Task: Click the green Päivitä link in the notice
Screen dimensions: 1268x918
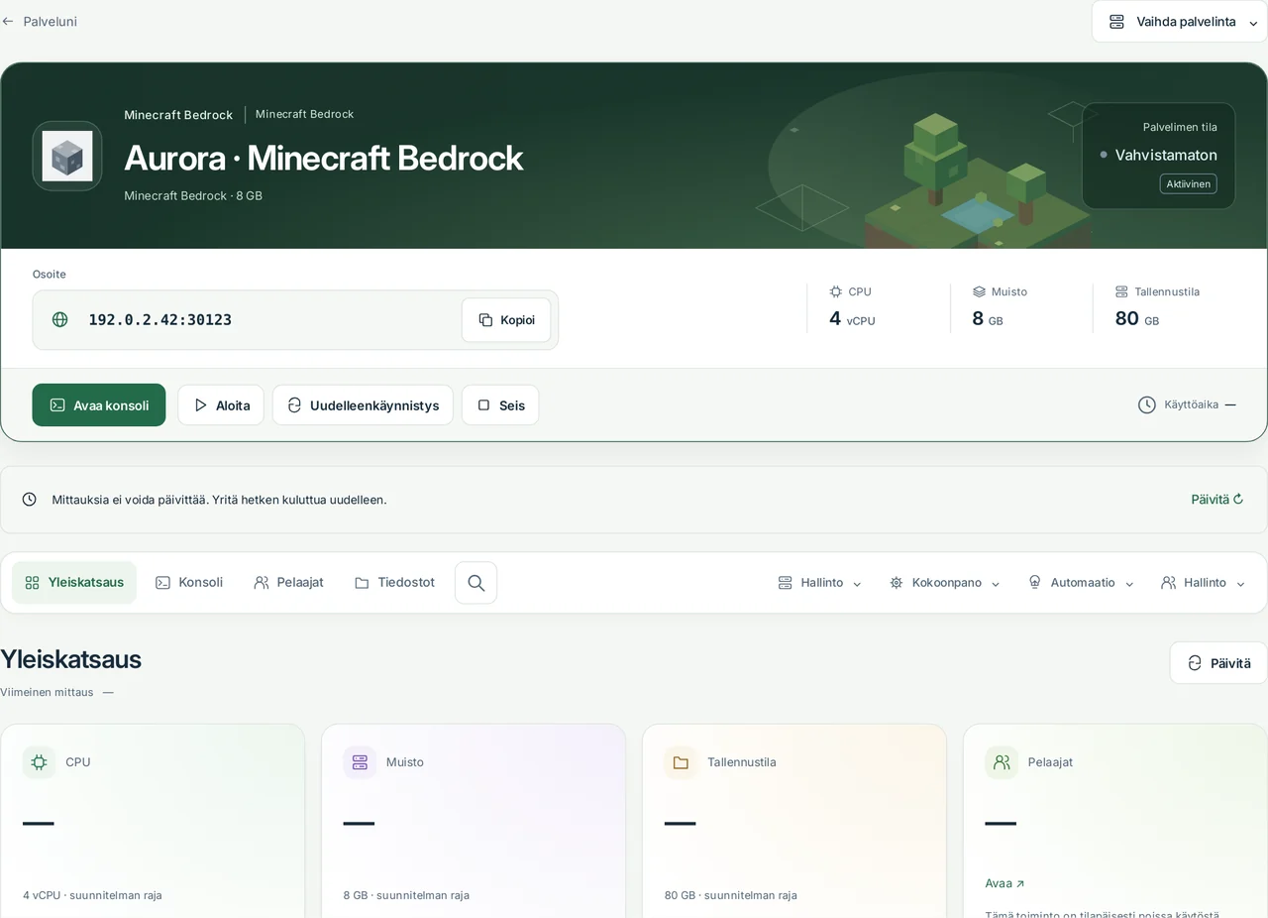Action: 1216,500
